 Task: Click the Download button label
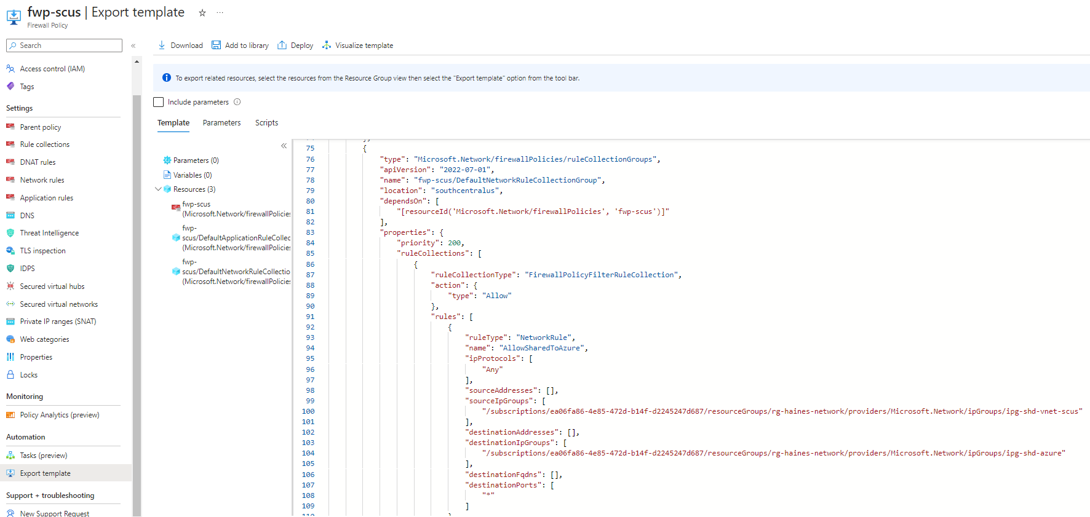coord(187,45)
